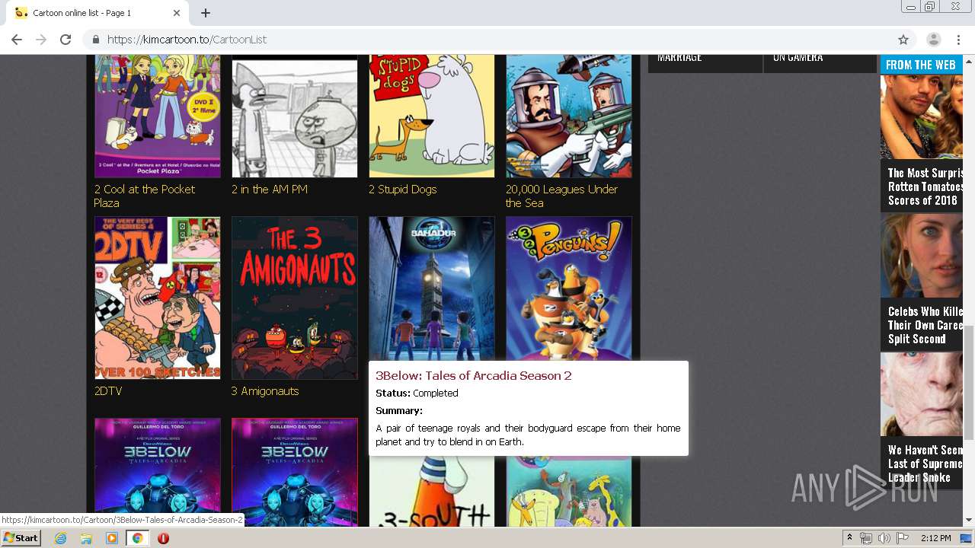Open 2 Stupid Dogs title link
975x548 pixels.
402,189
